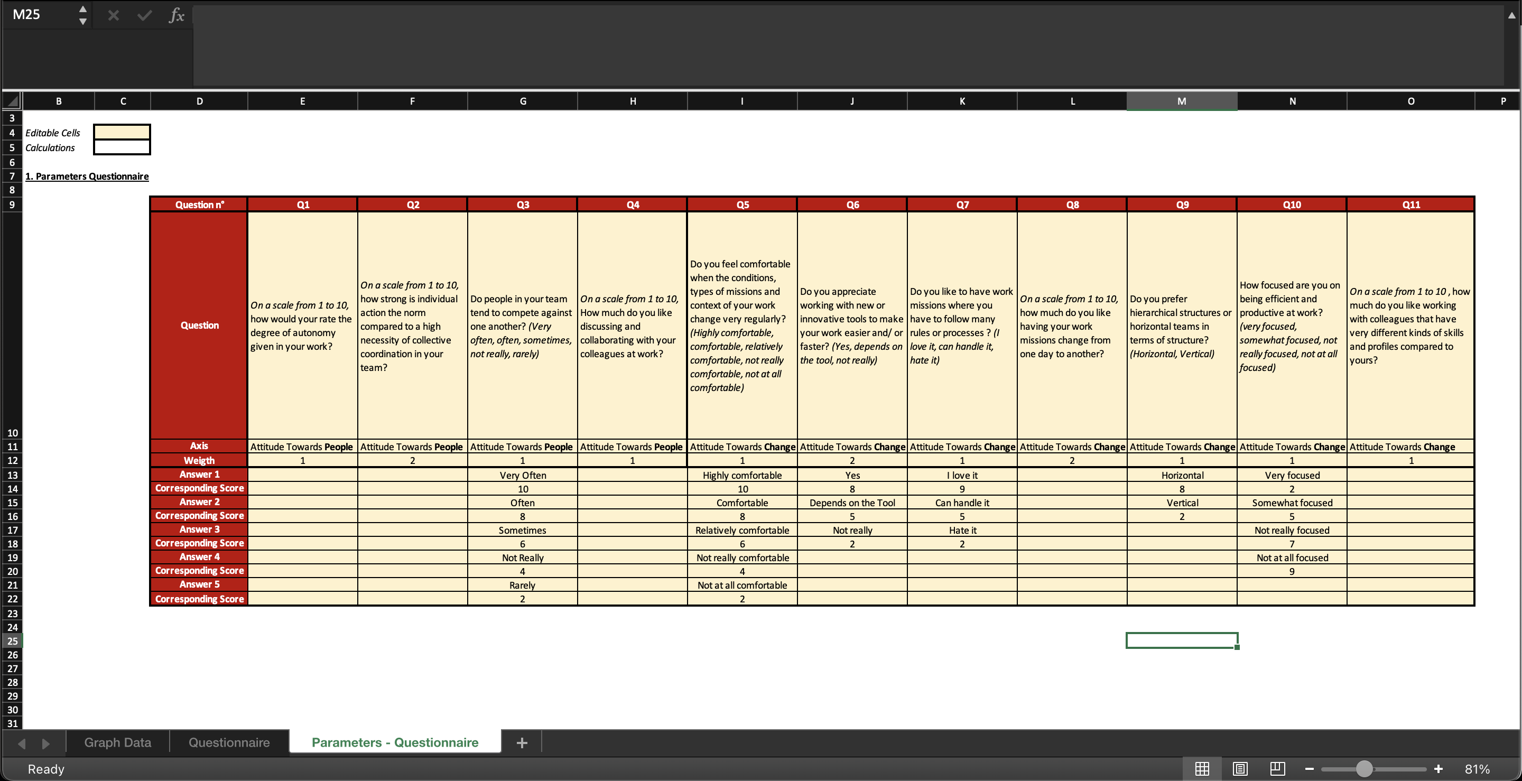Click inside the formula bar field
Screen dimensions: 1522x781
pyautogui.click(x=848, y=45)
